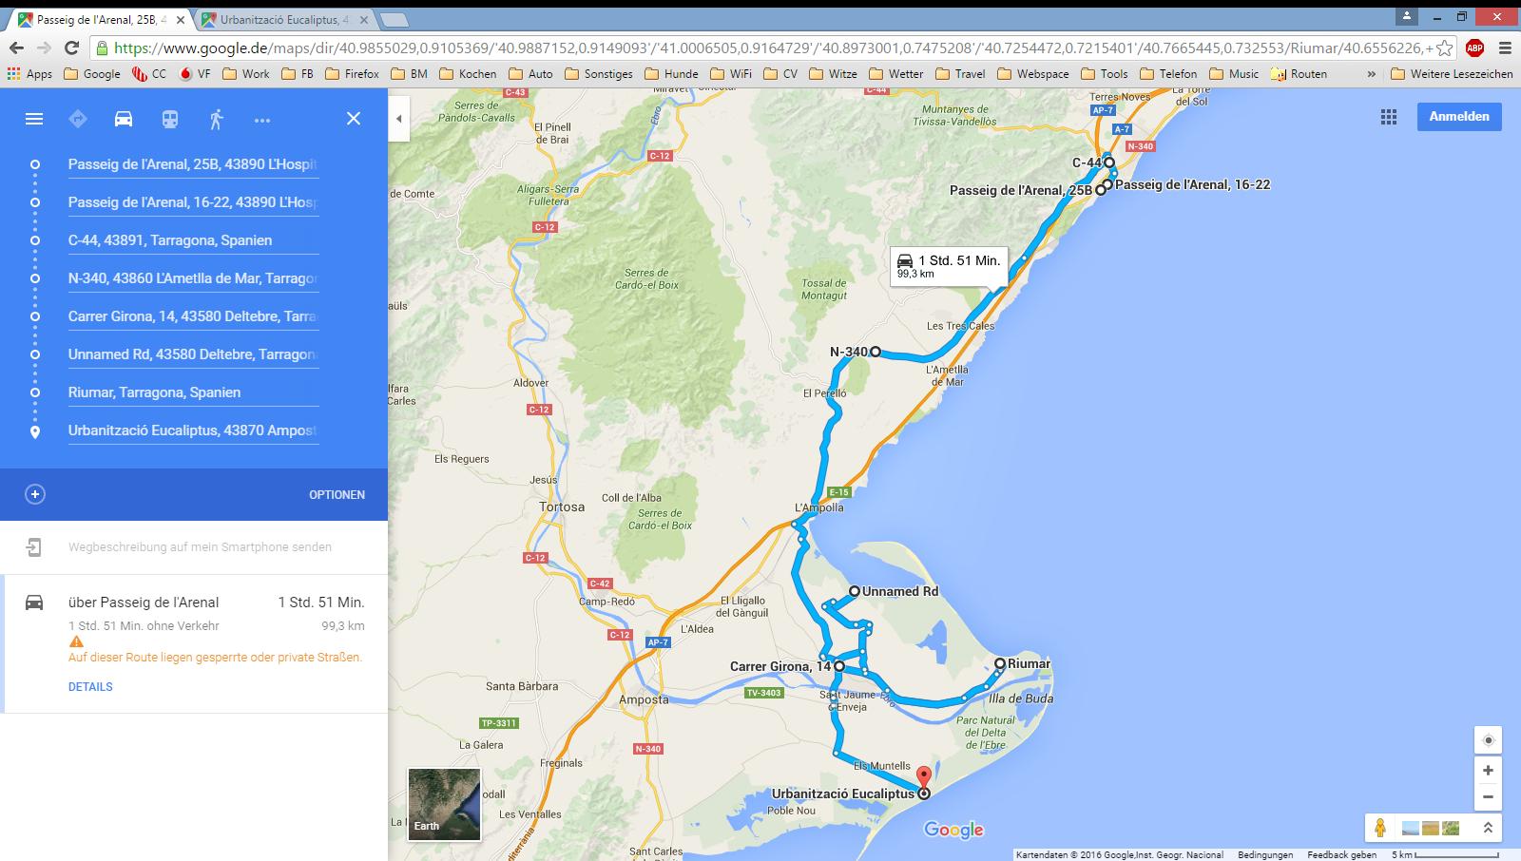This screenshot has width=1521, height=861.
Task: Edit waypoint Carrer Girona 14 Deltebre
Action: coord(193,316)
